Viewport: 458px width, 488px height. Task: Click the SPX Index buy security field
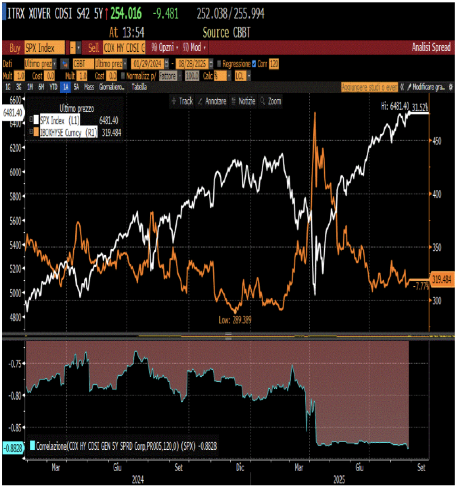(45, 48)
